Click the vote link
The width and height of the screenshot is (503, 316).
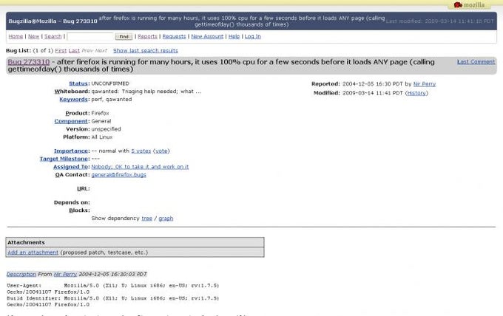(161, 151)
